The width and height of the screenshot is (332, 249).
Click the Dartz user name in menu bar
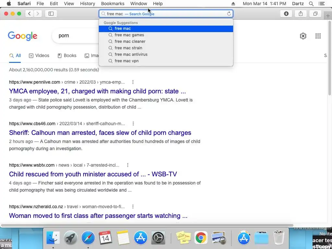coord(298,4)
